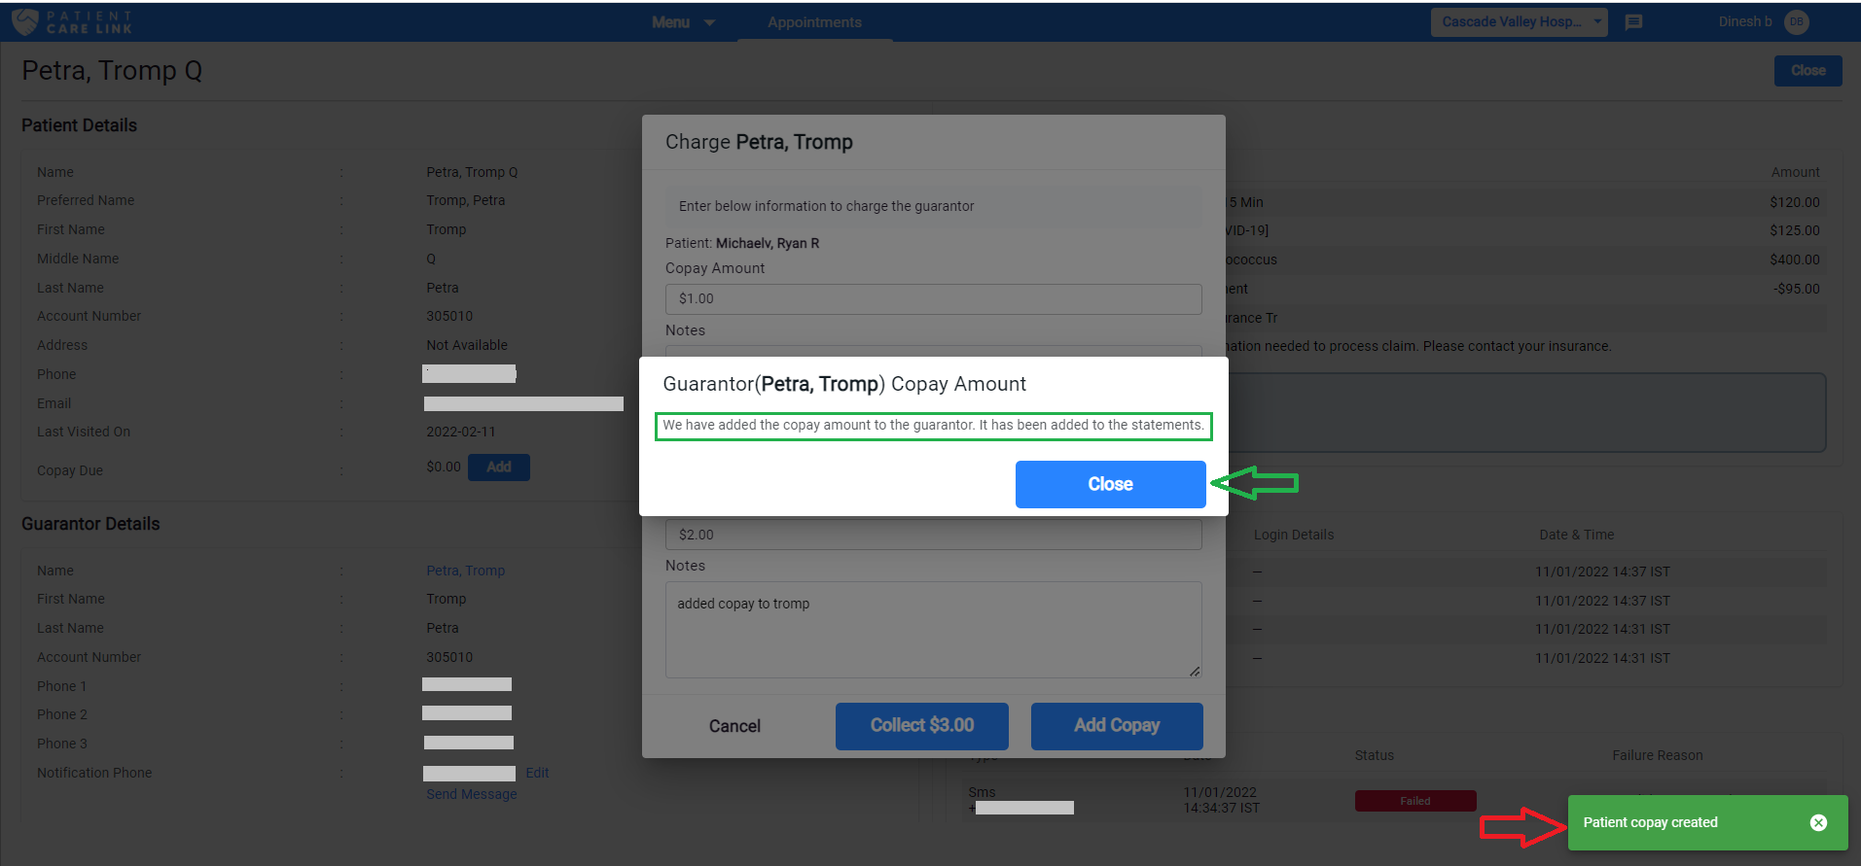Select the copay confirmation message text
1861x866 pixels.
(x=933, y=426)
